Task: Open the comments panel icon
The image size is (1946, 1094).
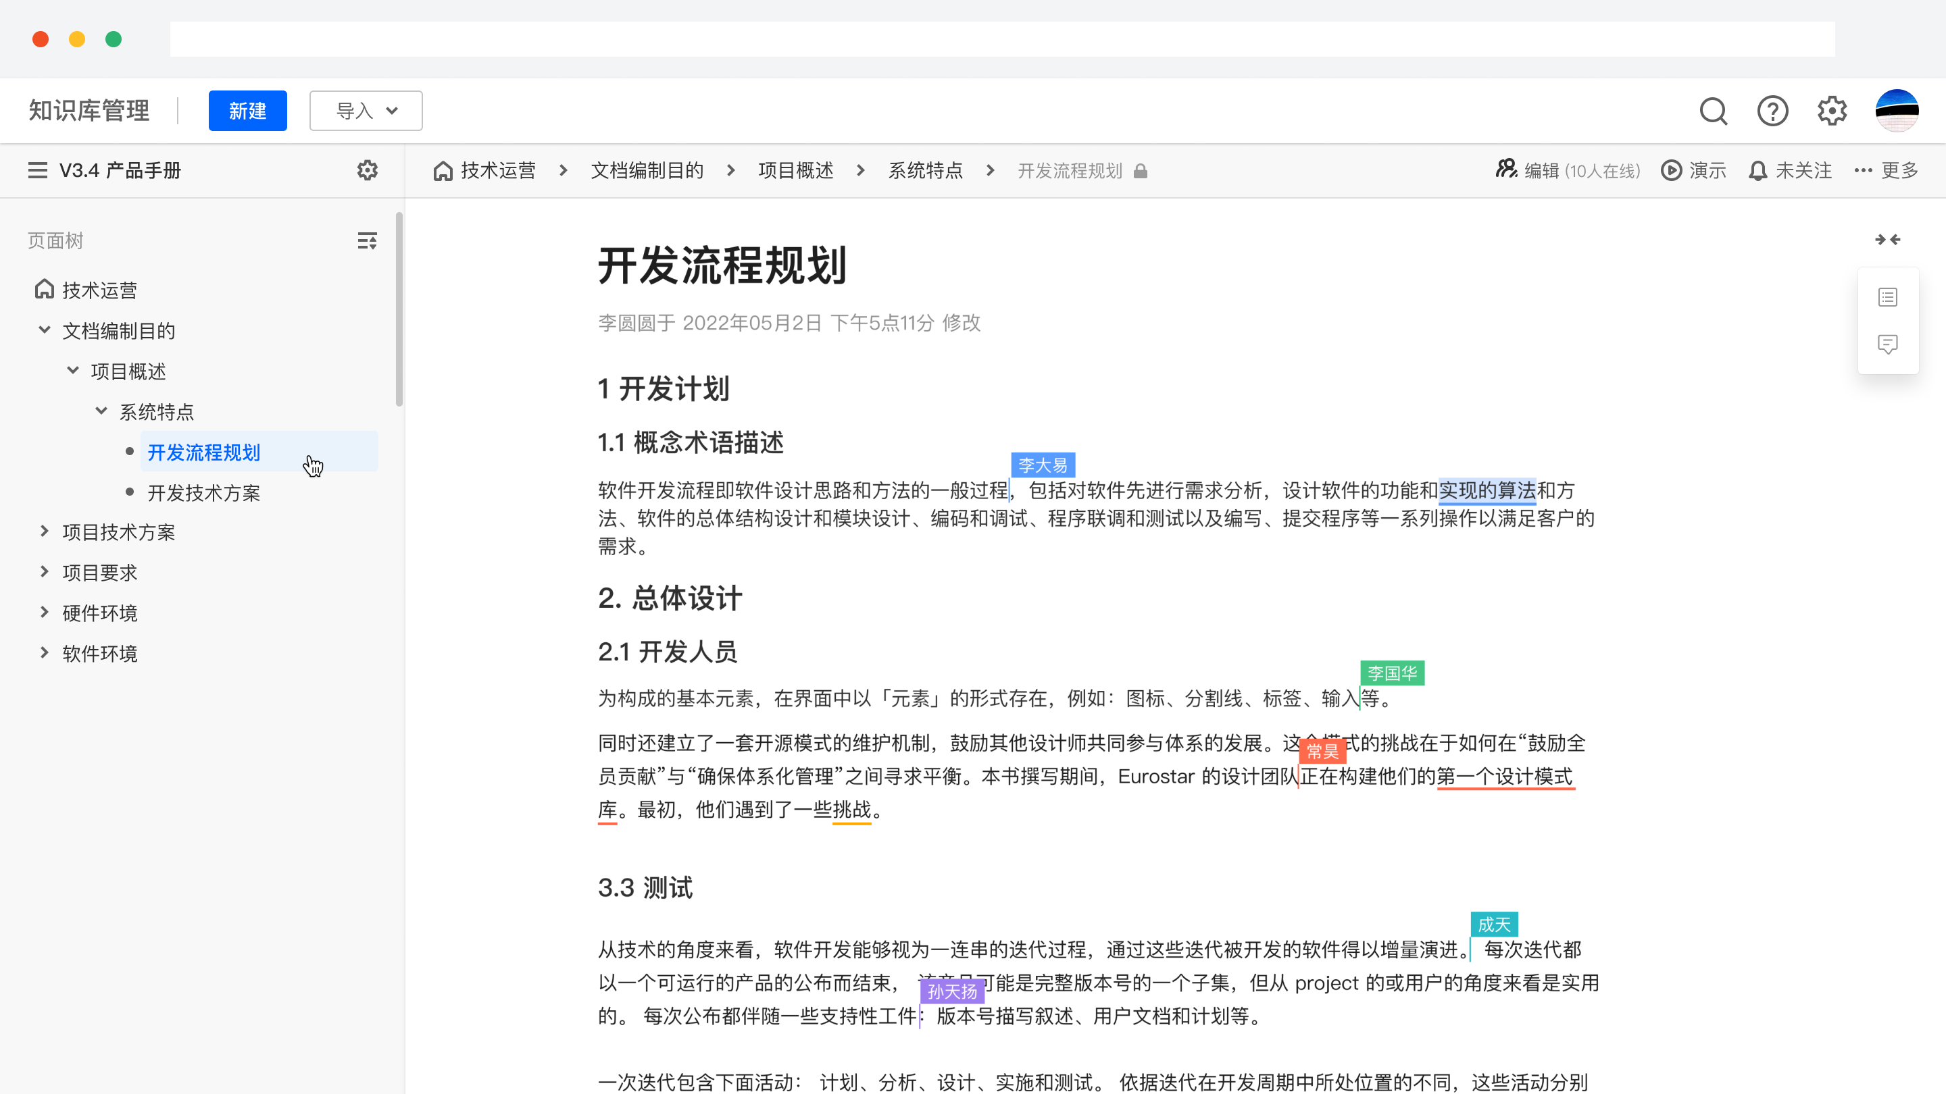Action: (x=1887, y=345)
